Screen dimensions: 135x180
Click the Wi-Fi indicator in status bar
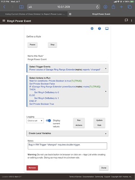click(118, 1)
